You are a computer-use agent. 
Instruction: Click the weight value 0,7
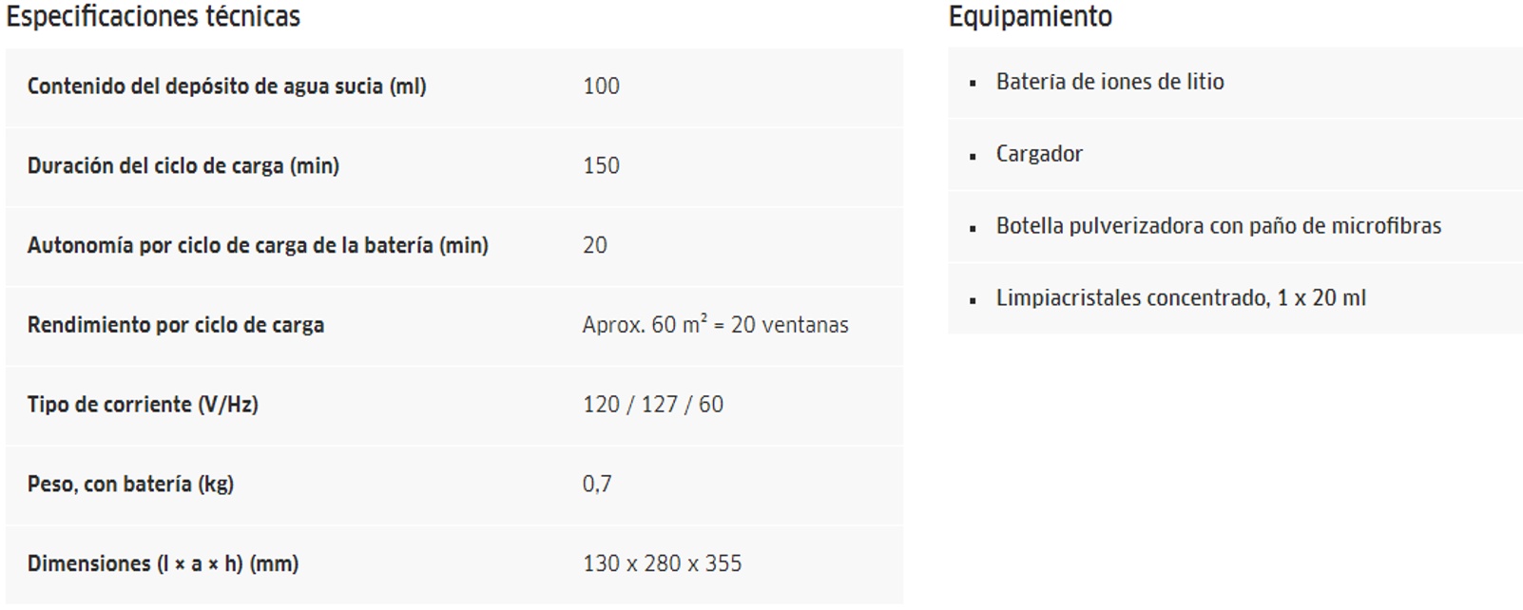(597, 485)
